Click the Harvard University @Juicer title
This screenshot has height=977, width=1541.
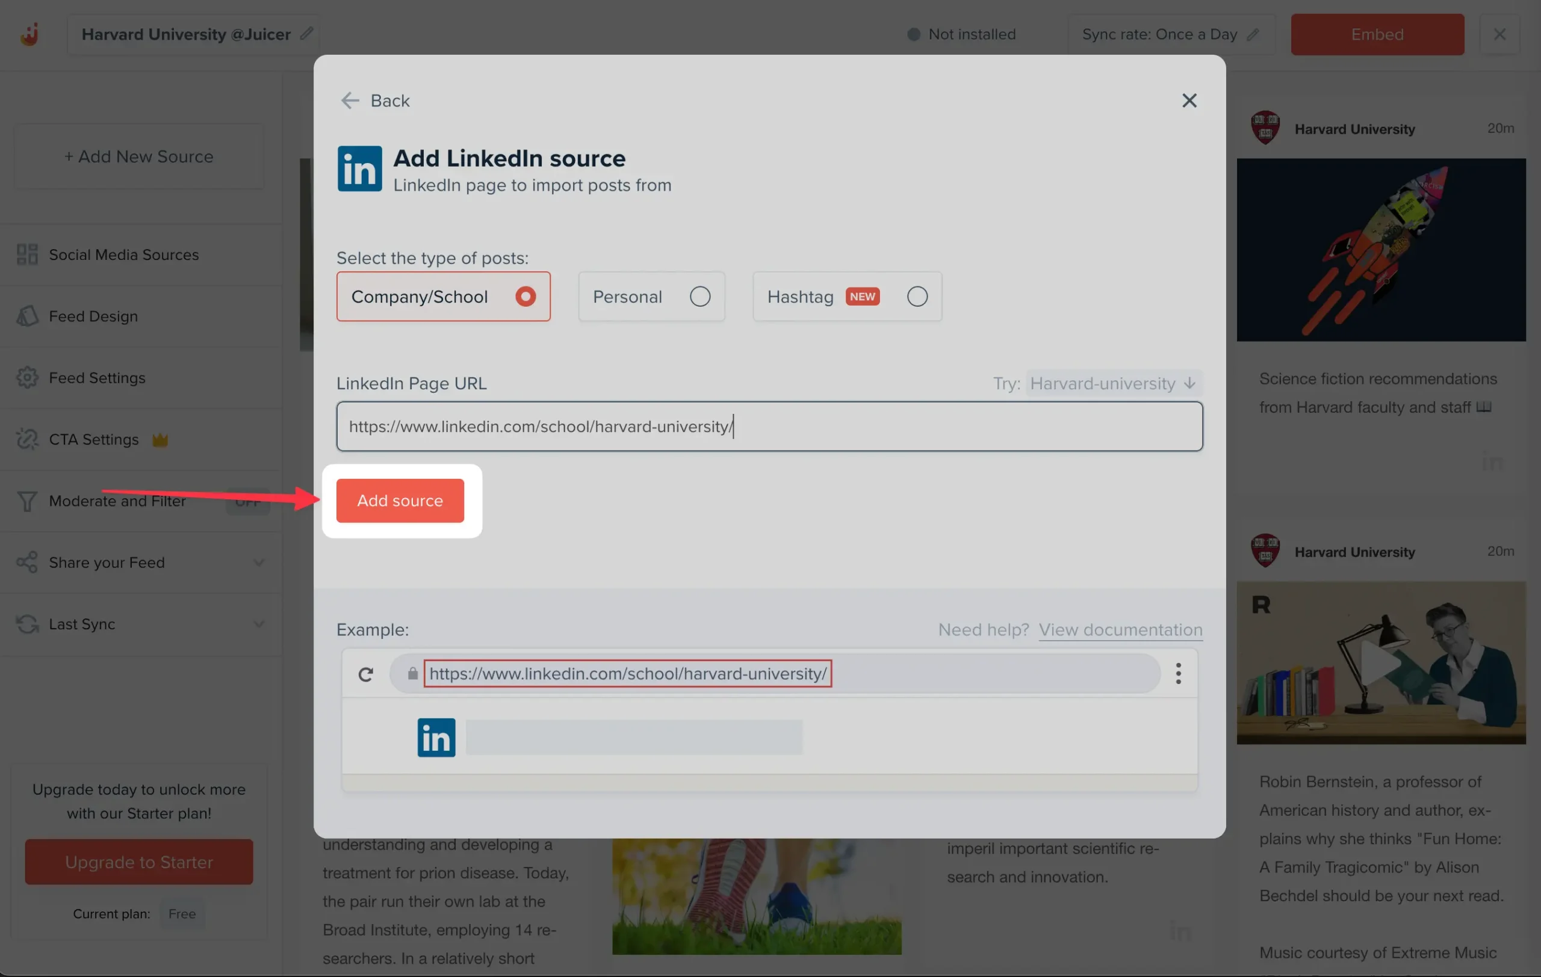coord(185,34)
